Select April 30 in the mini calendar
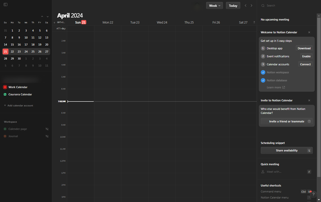The image size is (321, 202). click(19, 59)
